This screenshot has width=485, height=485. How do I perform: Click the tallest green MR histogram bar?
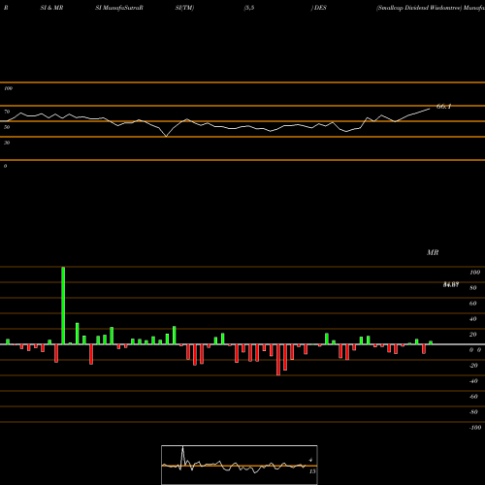pos(63,306)
